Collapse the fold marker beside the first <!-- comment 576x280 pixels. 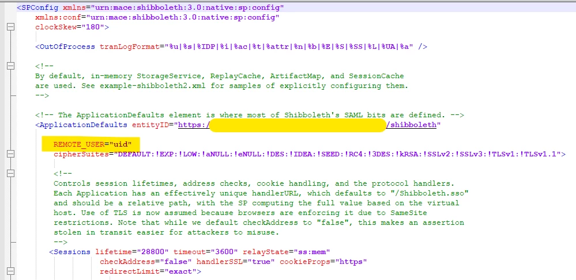click(10, 66)
